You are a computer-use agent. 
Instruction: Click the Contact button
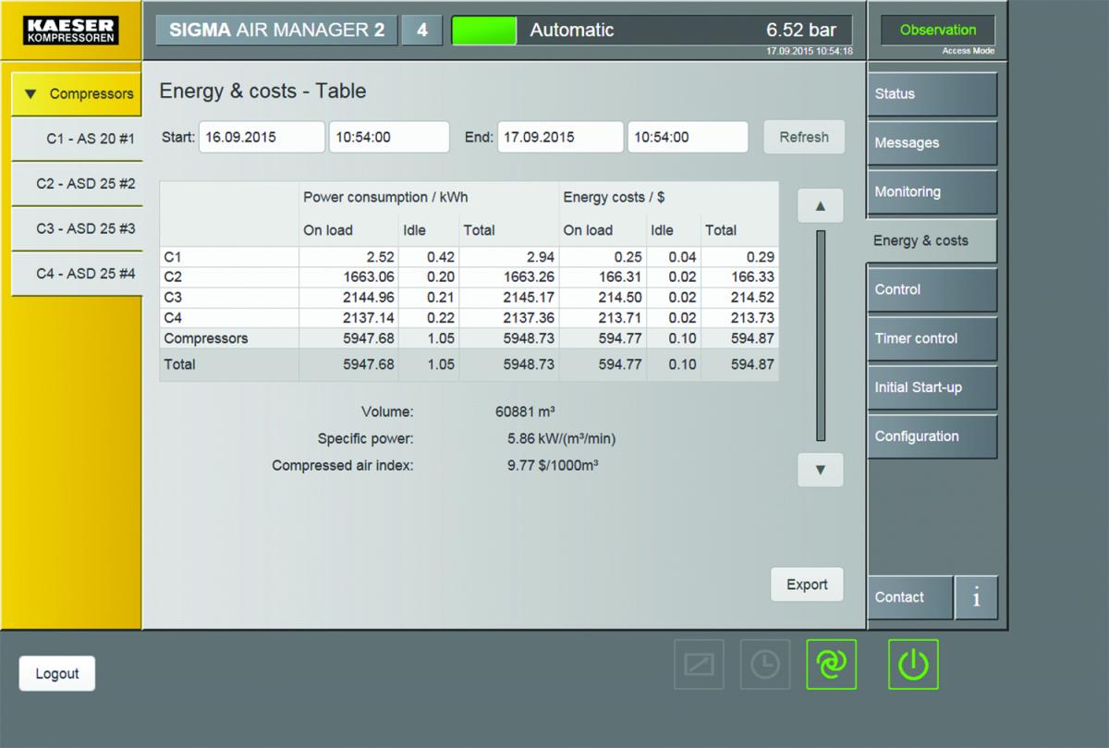tap(909, 597)
